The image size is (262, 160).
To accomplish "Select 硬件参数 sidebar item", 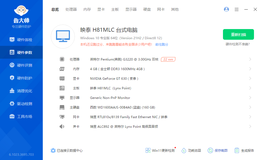I will [21, 53].
